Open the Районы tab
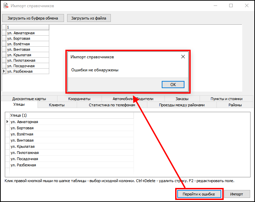Screen dimensions: 255x202 click(235, 105)
